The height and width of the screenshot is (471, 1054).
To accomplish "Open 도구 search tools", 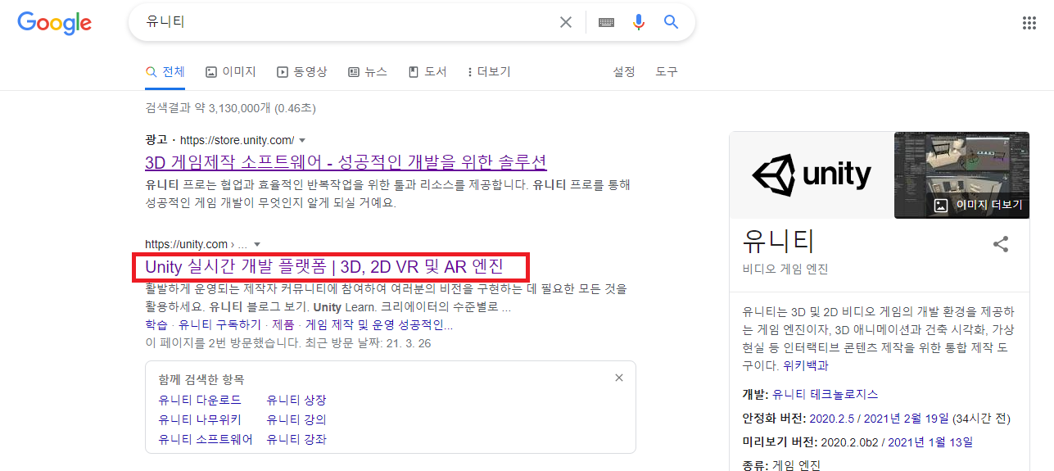I will (667, 72).
